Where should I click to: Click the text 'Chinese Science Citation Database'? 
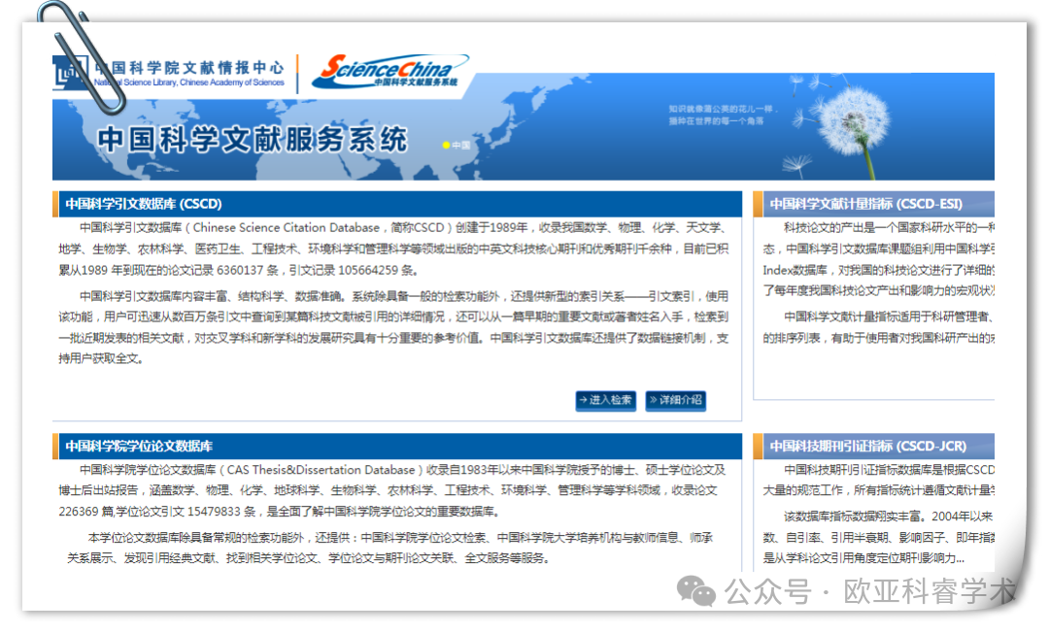(287, 228)
